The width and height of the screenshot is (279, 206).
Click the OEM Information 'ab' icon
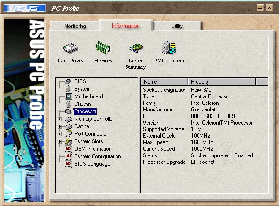point(68,149)
